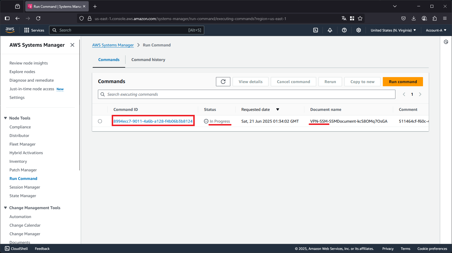This screenshot has width=452, height=253.
Task: Follow the AWS Systems Manager breadcrumb link
Action: coord(113,45)
